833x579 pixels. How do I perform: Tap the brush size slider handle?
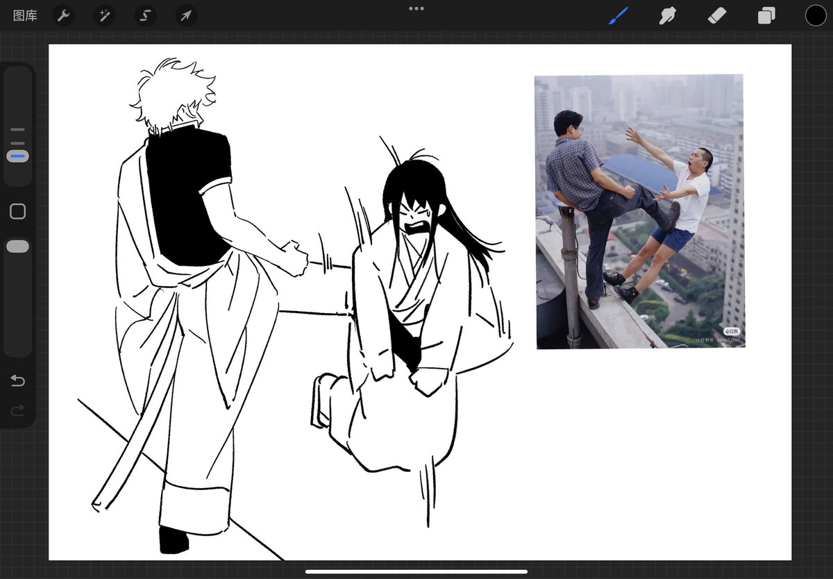coord(18,157)
